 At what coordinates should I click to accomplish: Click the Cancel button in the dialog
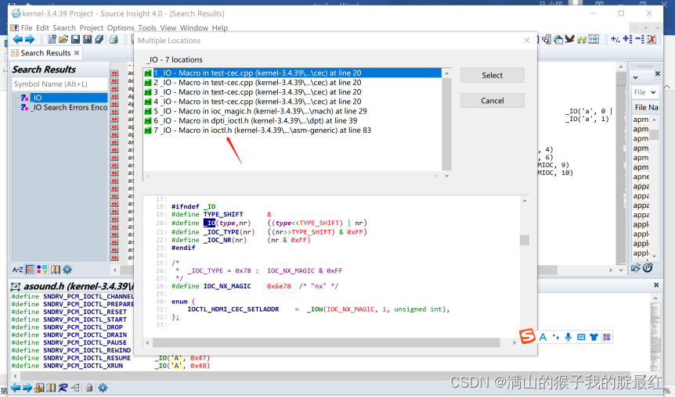492,101
